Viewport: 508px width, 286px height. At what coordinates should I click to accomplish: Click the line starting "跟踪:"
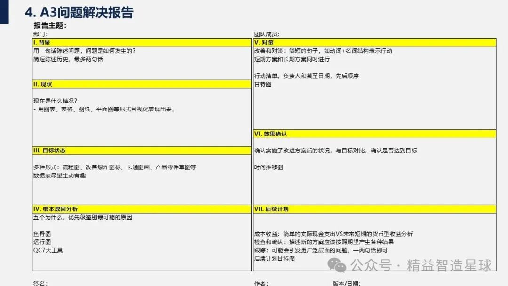click(321, 250)
